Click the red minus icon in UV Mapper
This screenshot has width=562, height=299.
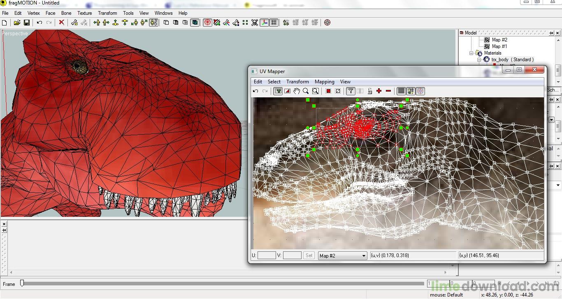click(388, 91)
